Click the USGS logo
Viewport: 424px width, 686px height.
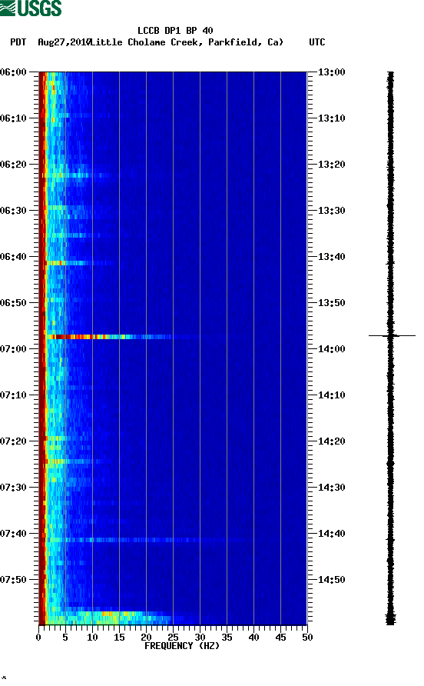[31, 8]
